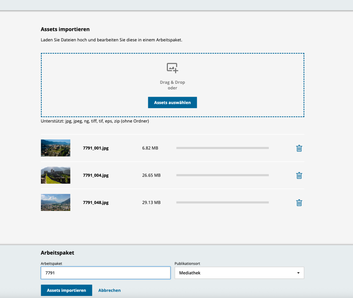Delete the 7791_001.jpg file with trash icon
Viewport: 353px width, 298px height.
(x=299, y=148)
